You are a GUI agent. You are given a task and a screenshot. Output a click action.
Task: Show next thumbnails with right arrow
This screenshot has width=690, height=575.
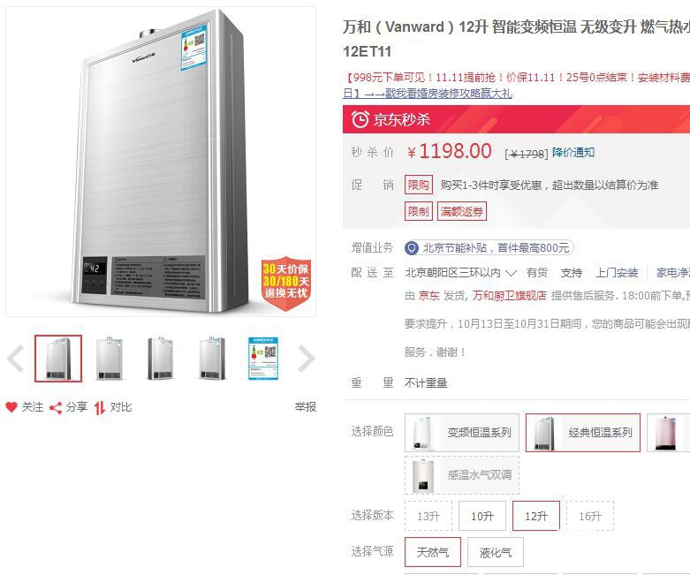(306, 359)
